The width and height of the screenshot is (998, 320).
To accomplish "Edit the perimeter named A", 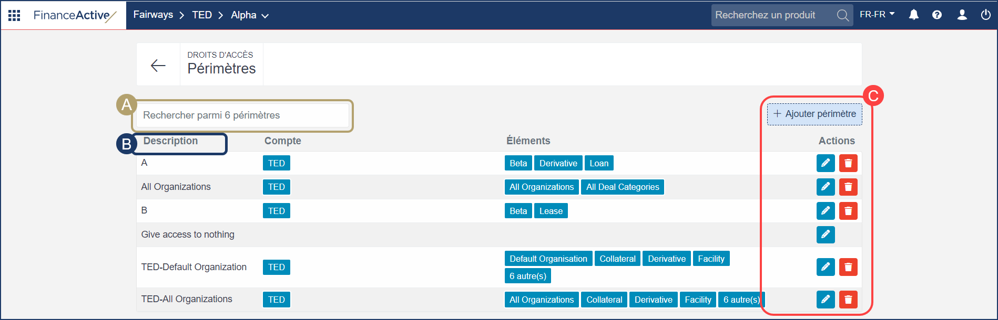I will [826, 163].
